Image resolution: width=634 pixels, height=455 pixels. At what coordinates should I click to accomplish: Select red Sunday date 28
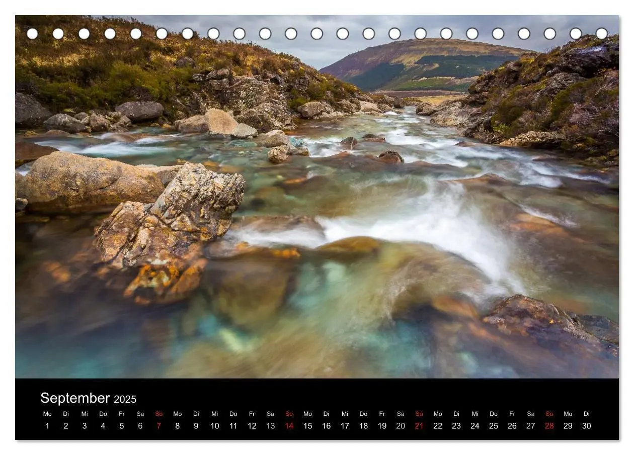550,426
